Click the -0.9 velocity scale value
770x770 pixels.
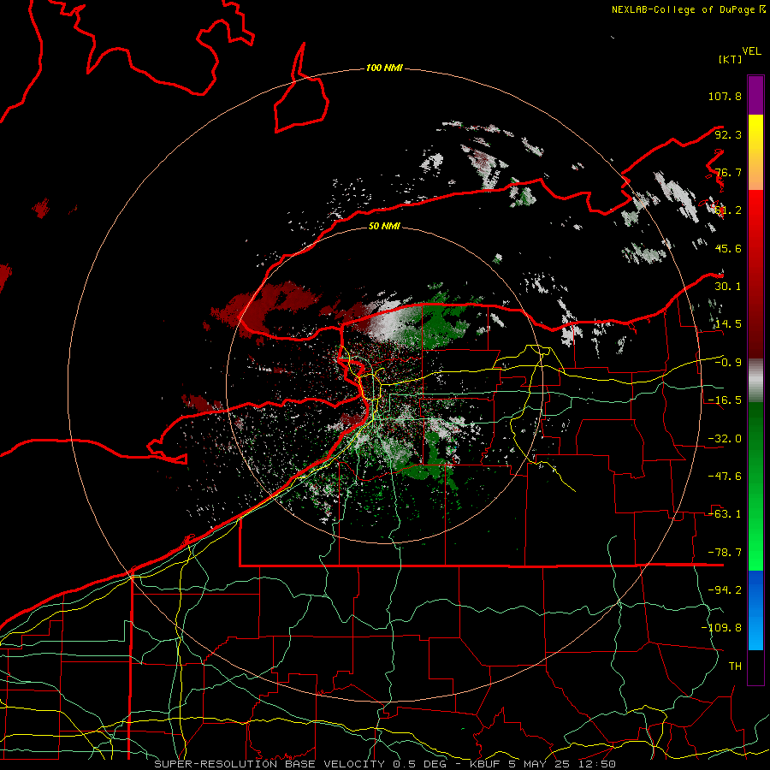(x=728, y=362)
